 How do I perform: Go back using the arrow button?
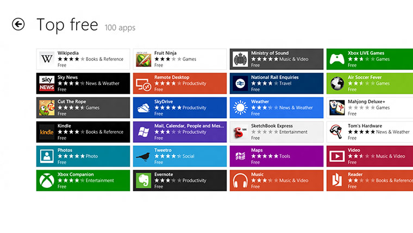click(x=18, y=24)
